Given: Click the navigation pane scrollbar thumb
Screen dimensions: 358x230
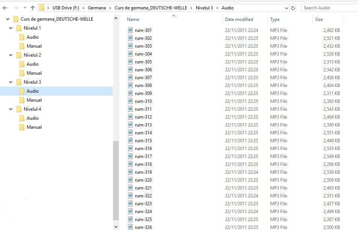Looking at the screenshot, I should pos(116,181).
